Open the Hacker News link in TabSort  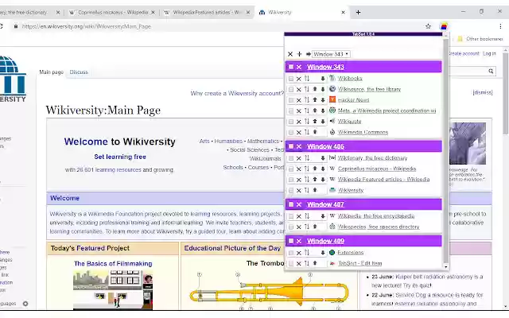tap(353, 100)
